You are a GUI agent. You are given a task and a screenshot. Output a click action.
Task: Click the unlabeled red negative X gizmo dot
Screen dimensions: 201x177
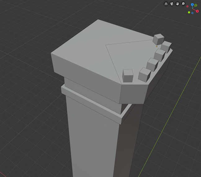[187, 6]
